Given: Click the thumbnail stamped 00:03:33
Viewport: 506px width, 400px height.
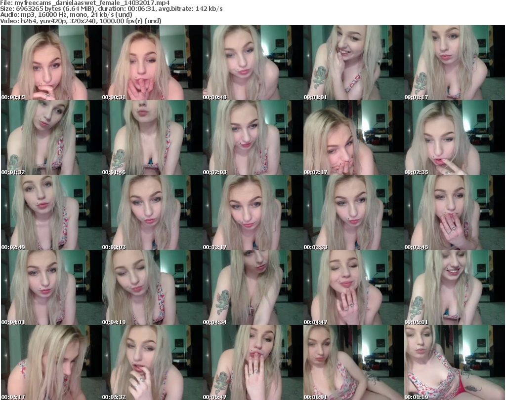Looking at the screenshot, I should pyautogui.click(x=354, y=213).
